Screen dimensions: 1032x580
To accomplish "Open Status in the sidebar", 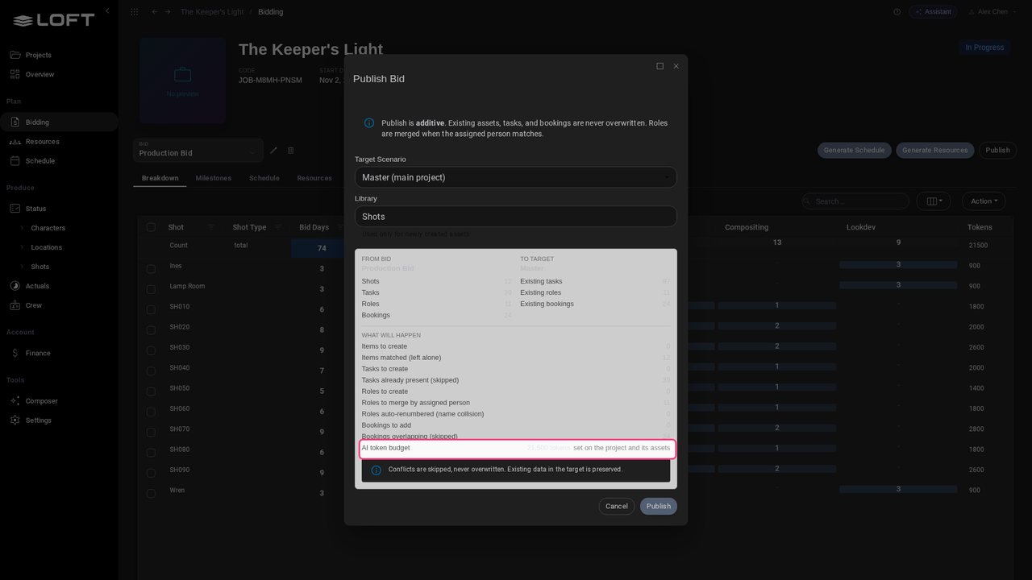I will tap(59, 209).
